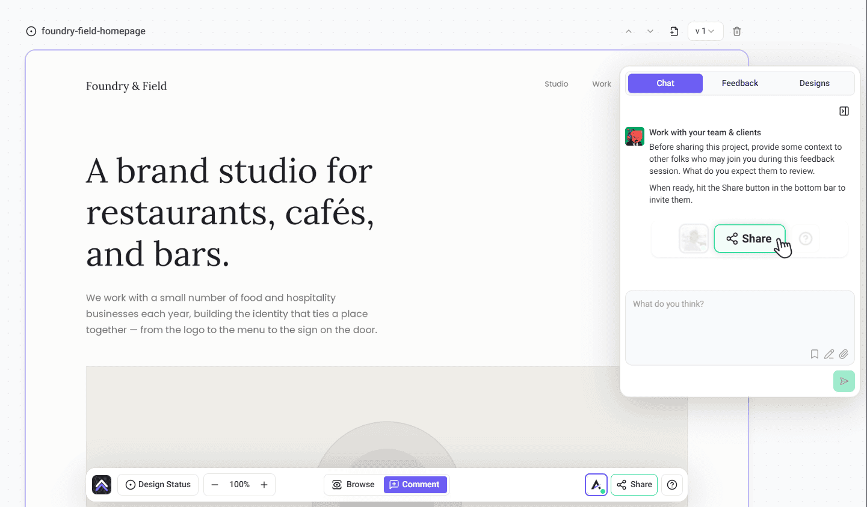Click the Foundry & Field logo text
The height and width of the screenshot is (507, 867).
click(126, 86)
